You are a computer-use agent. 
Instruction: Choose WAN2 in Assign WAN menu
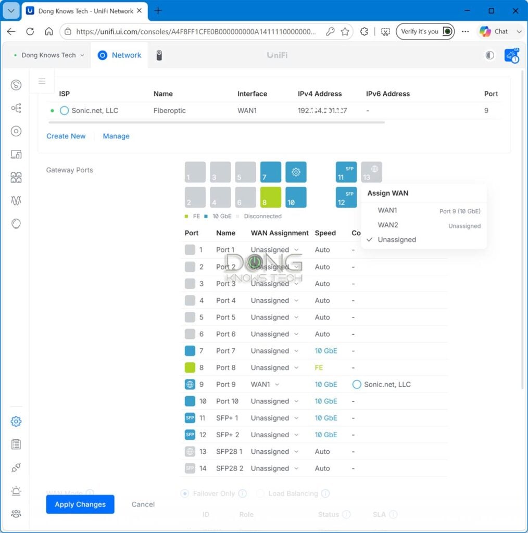pyautogui.click(x=424, y=225)
